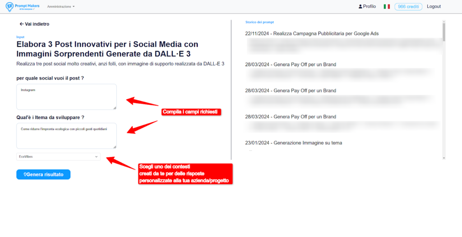Click the theme field about impronta ecologica

point(66,136)
